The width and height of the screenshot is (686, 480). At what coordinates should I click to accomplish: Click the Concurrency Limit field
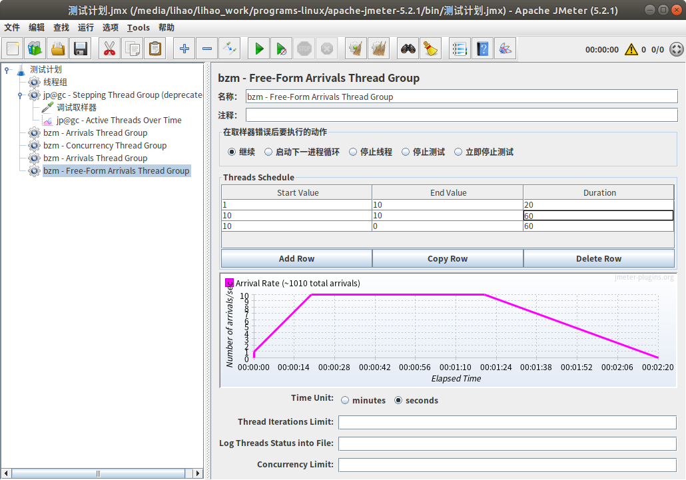pos(508,465)
